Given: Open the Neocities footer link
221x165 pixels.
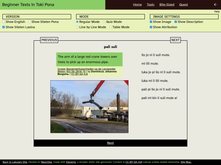Looking at the screenshot, I should (x=47, y=162).
